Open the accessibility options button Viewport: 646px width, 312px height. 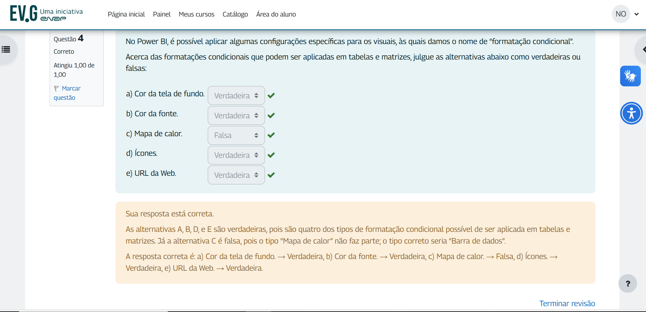click(x=631, y=113)
